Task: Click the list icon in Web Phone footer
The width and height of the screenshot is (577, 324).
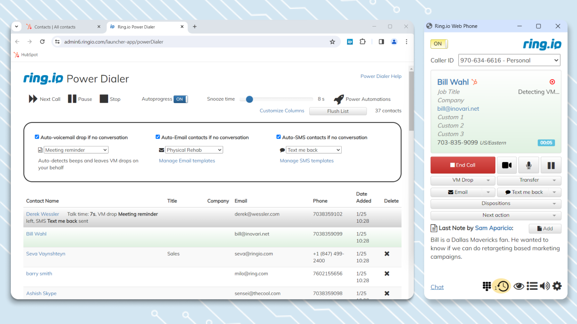Action: point(532,286)
